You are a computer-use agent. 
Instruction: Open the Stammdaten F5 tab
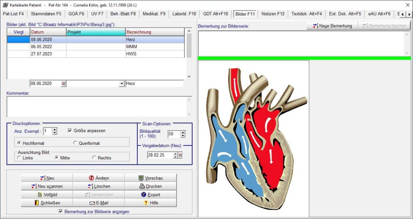46,14
